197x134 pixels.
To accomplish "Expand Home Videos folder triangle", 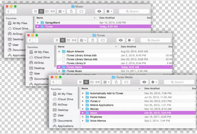I will [83, 97].
